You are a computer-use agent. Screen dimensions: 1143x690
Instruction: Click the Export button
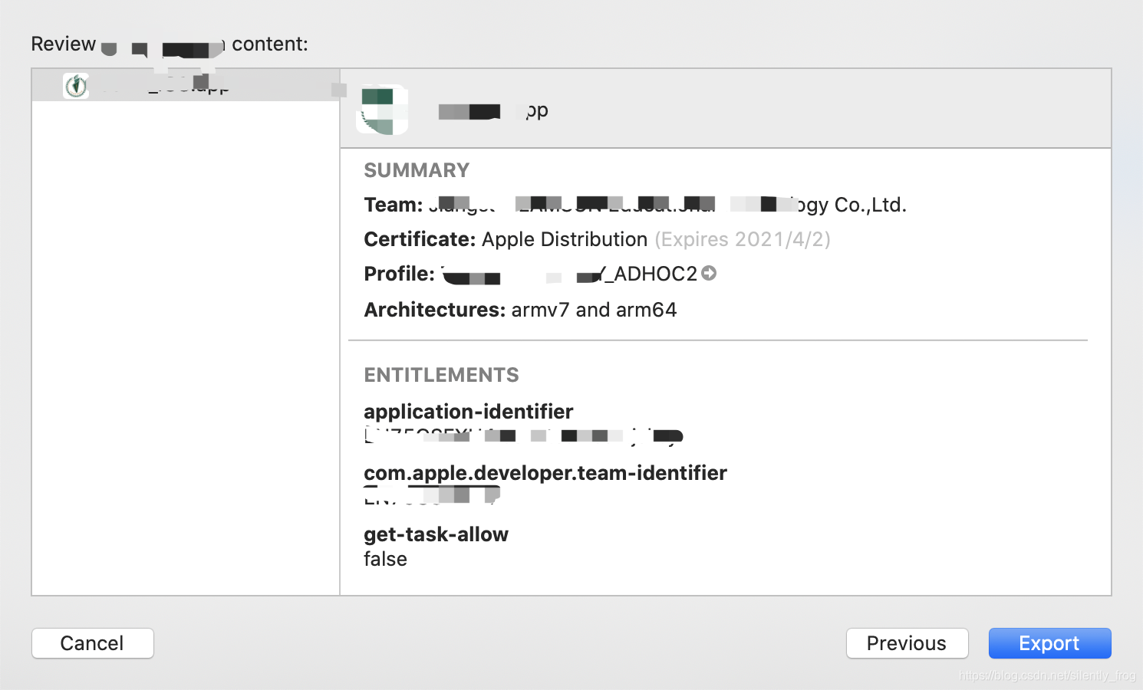pyautogui.click(x=1049, y=643)
